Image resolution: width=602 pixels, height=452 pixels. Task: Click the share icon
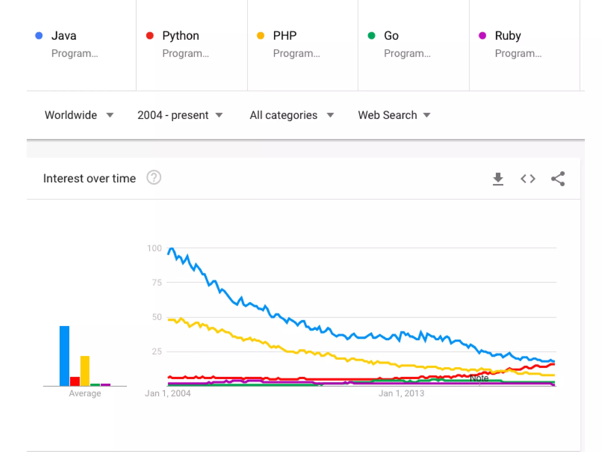click(558, 179)
